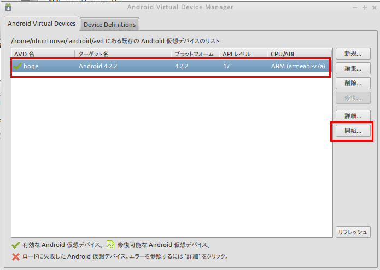The width and height of the screenshot is (380, 270).
Task: Click the API level 17 cell
Action: click(226, 66)
